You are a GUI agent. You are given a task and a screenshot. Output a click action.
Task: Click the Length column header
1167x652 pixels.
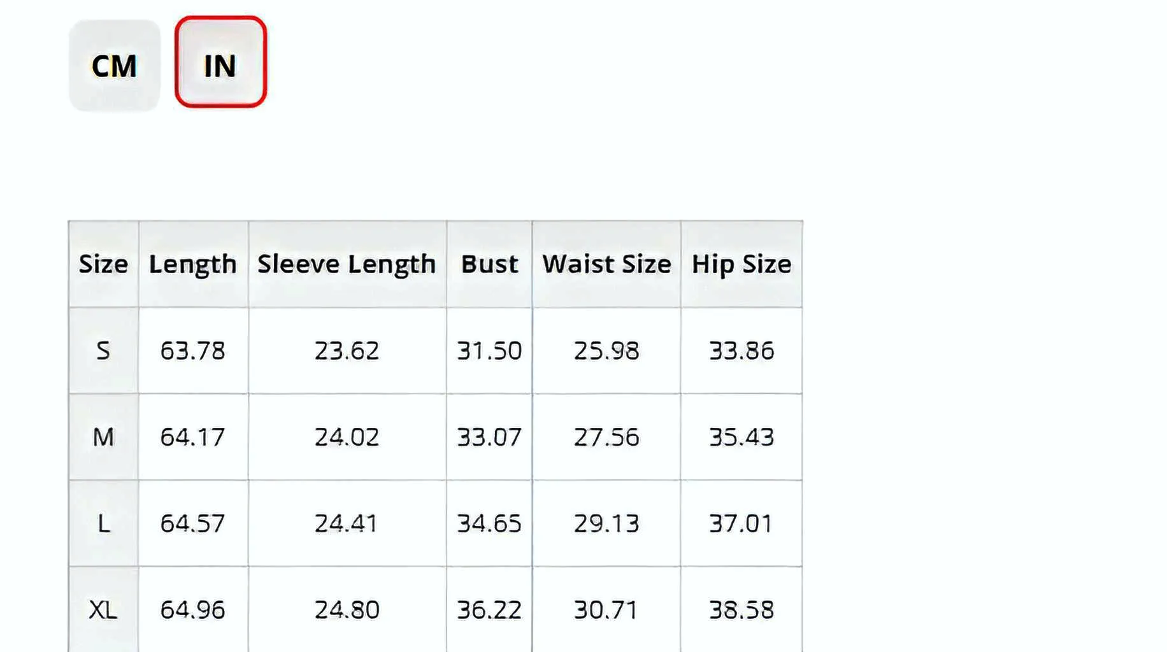(193, 264)
